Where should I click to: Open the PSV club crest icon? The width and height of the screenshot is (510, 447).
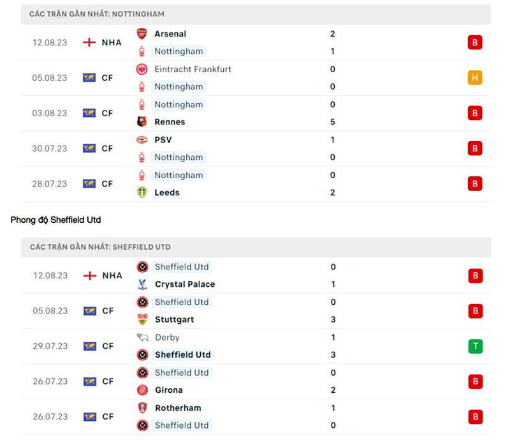[142, 139]
